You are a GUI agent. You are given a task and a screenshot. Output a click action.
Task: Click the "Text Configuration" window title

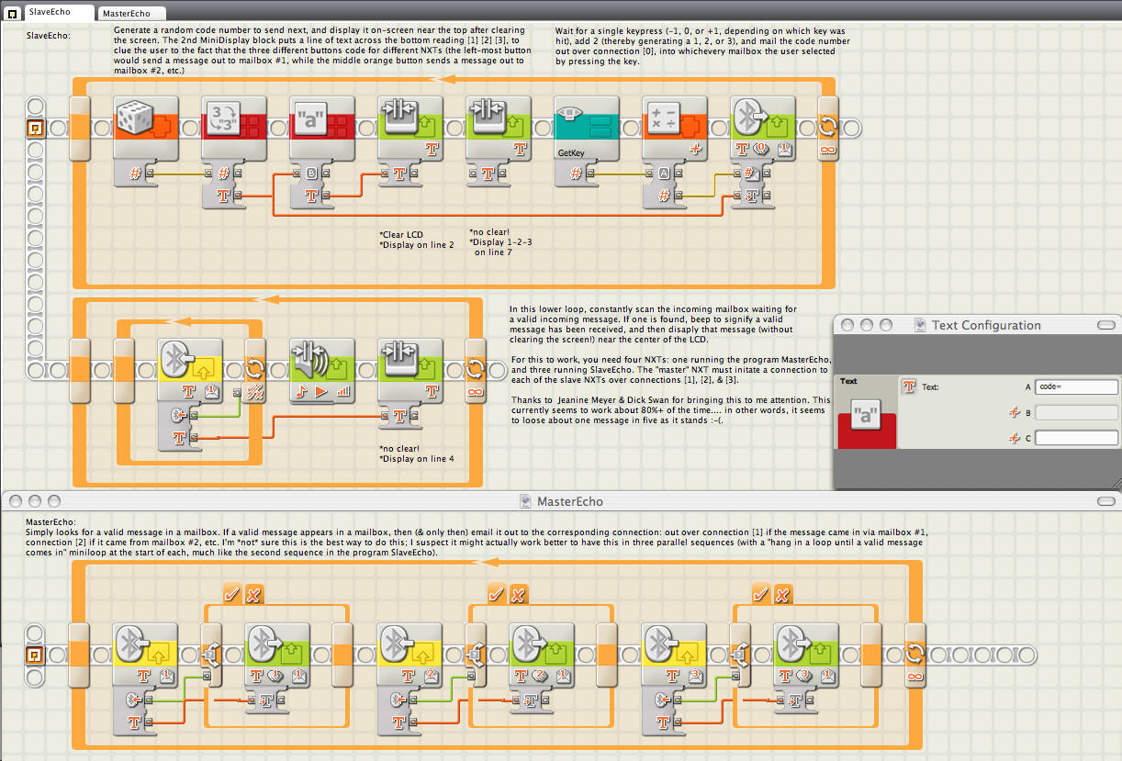point(986,325)
